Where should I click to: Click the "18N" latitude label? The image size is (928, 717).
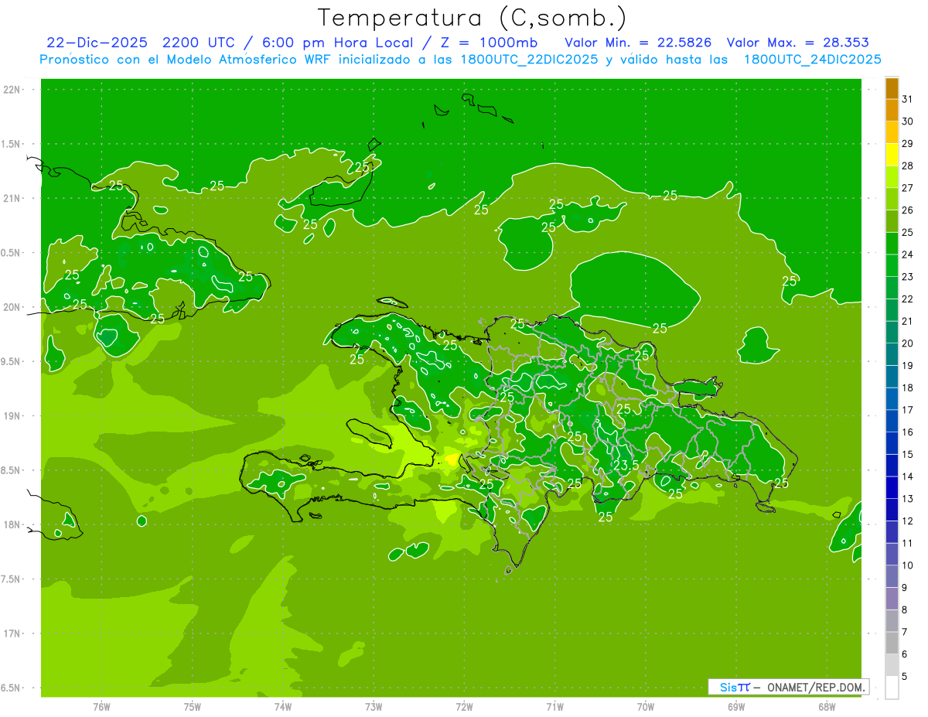(11, 524)
